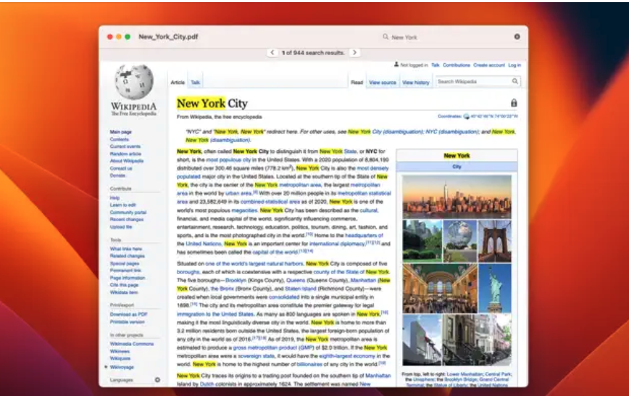
Task: Open the Brooklyn borough link
Action: pyautogui.click(x=236, y=281)
